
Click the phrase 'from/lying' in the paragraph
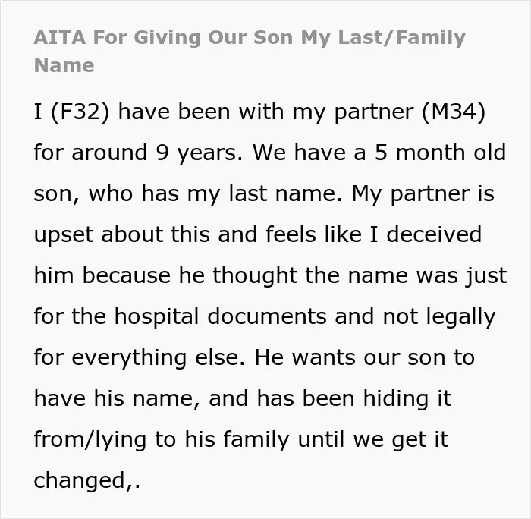90,439
